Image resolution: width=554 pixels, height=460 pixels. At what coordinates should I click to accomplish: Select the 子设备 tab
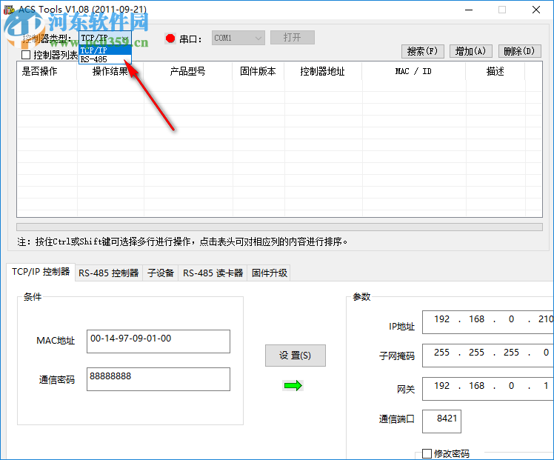click(x=161, y=273)
